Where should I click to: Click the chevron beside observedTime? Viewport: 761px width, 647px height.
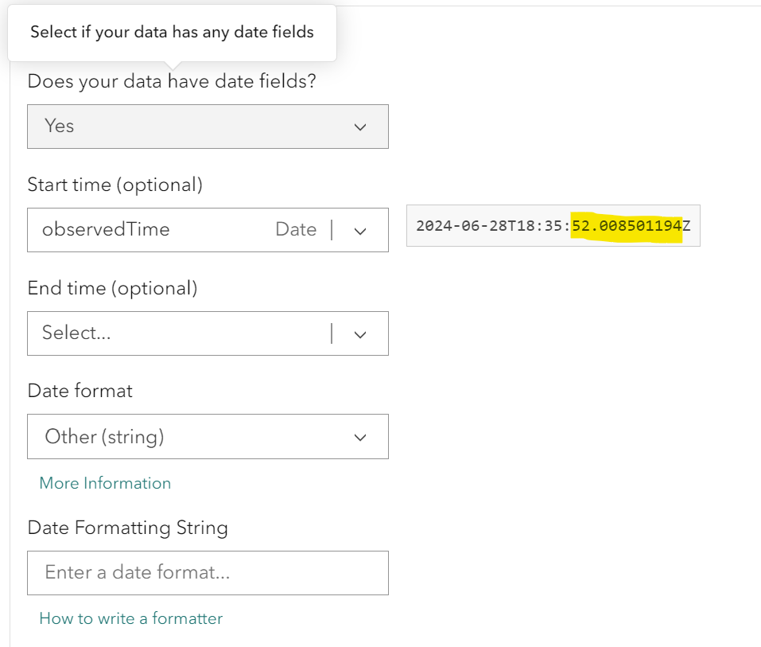tap(360, 230)
